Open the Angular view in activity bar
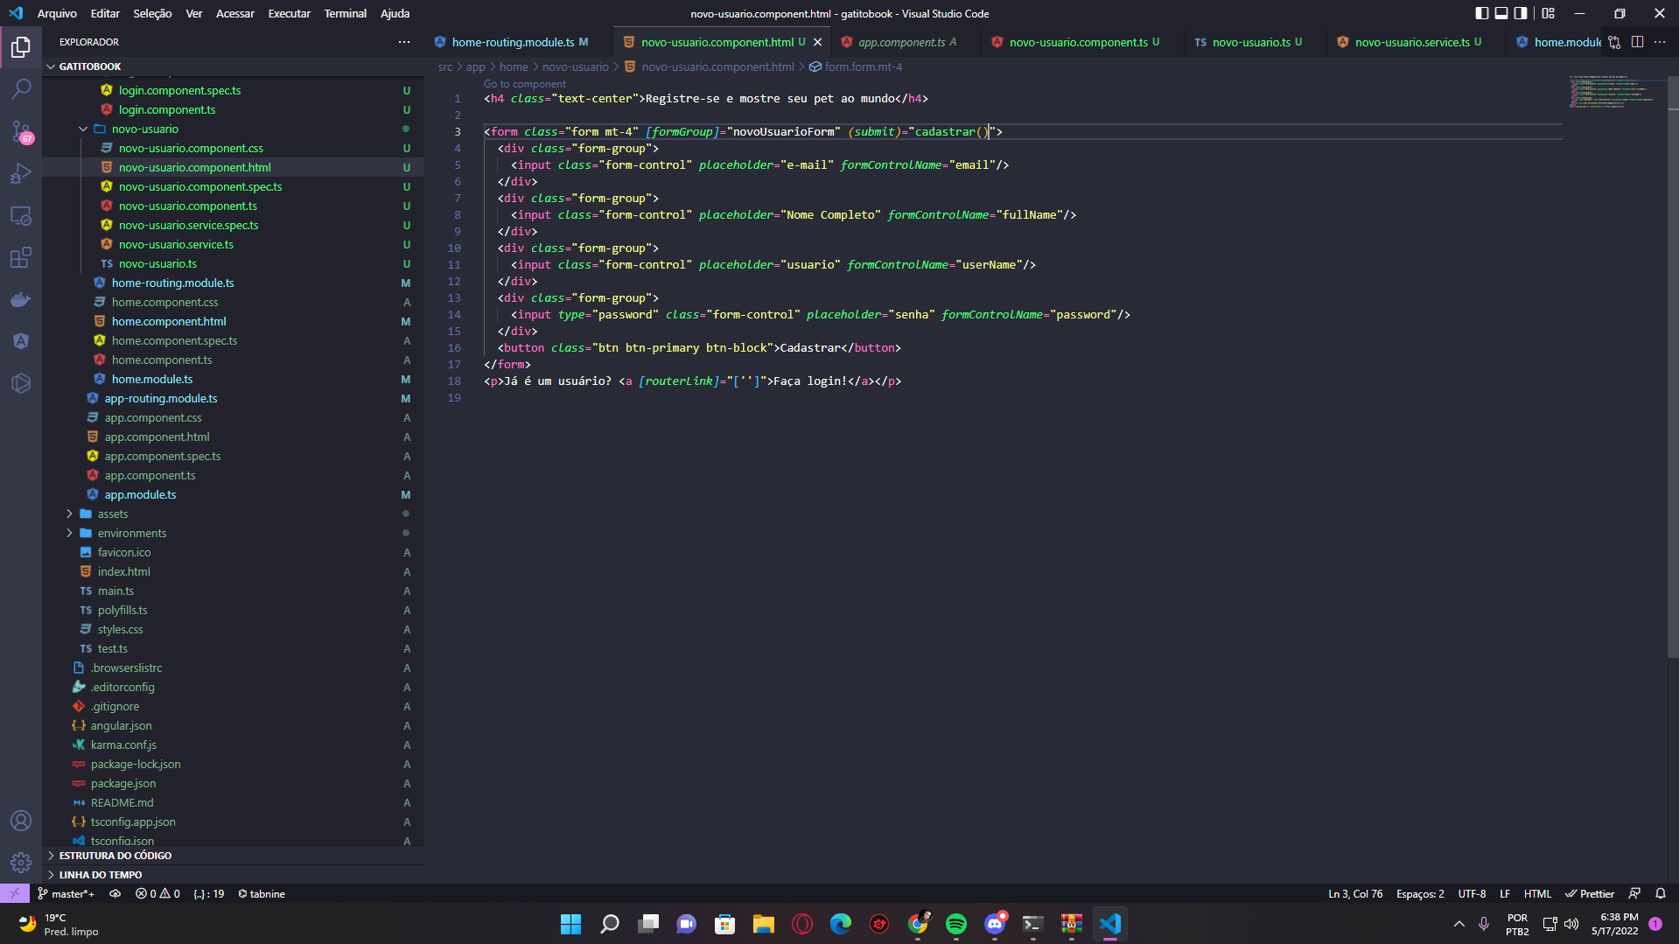1679x944 pixels. [21, 341]
